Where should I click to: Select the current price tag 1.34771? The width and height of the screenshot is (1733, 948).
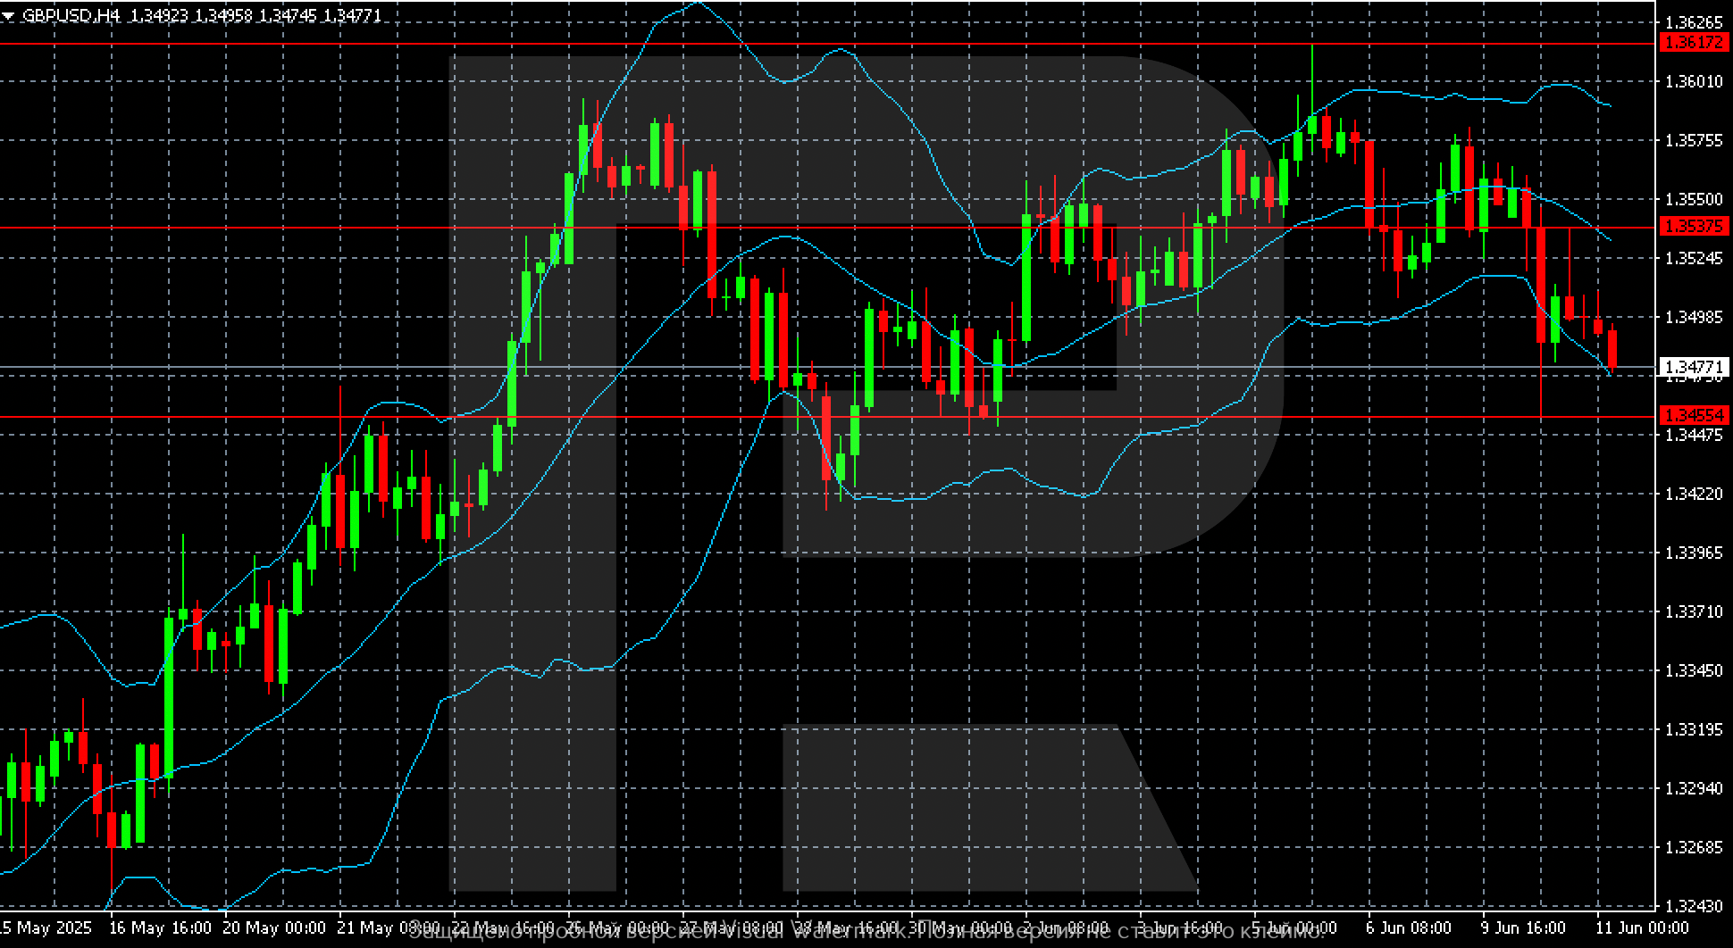(1694, 367)
